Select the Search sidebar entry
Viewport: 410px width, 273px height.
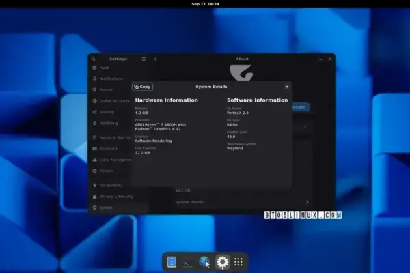[118, 89]
